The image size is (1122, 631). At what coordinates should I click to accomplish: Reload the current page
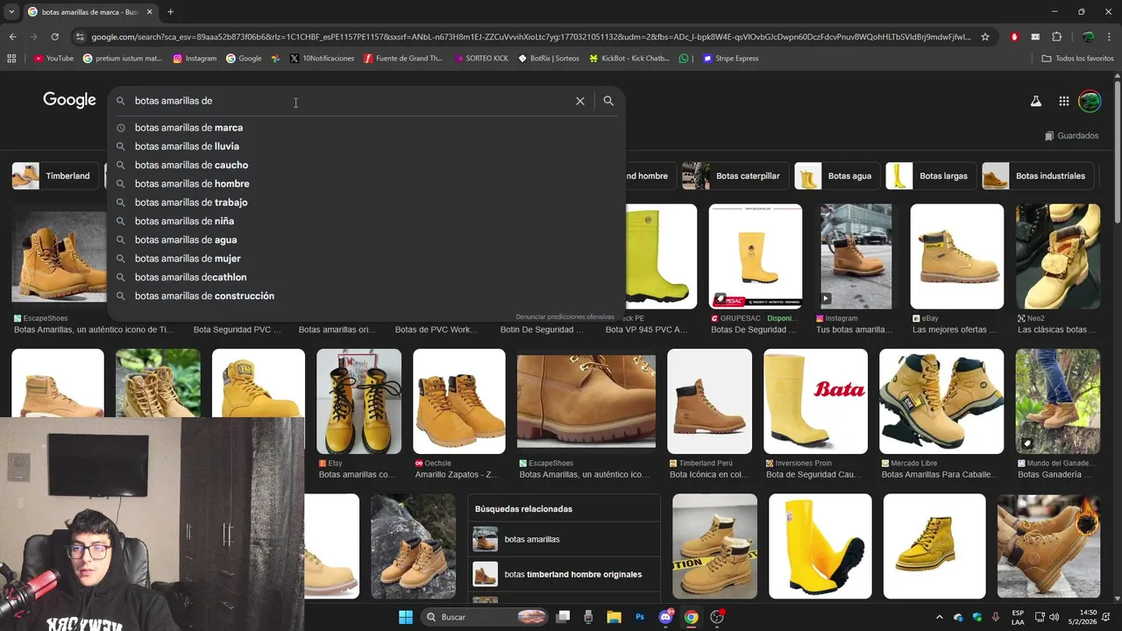pos(54,37)
